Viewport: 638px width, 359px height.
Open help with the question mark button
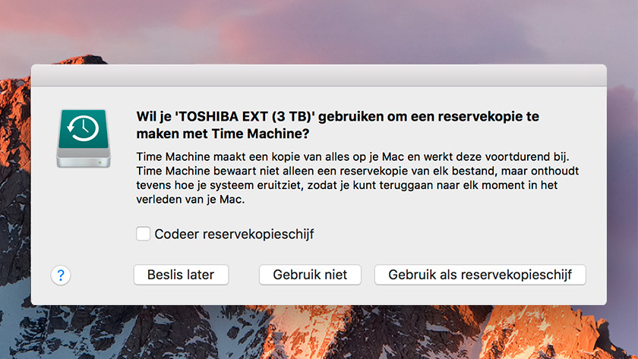coord(61,275)
